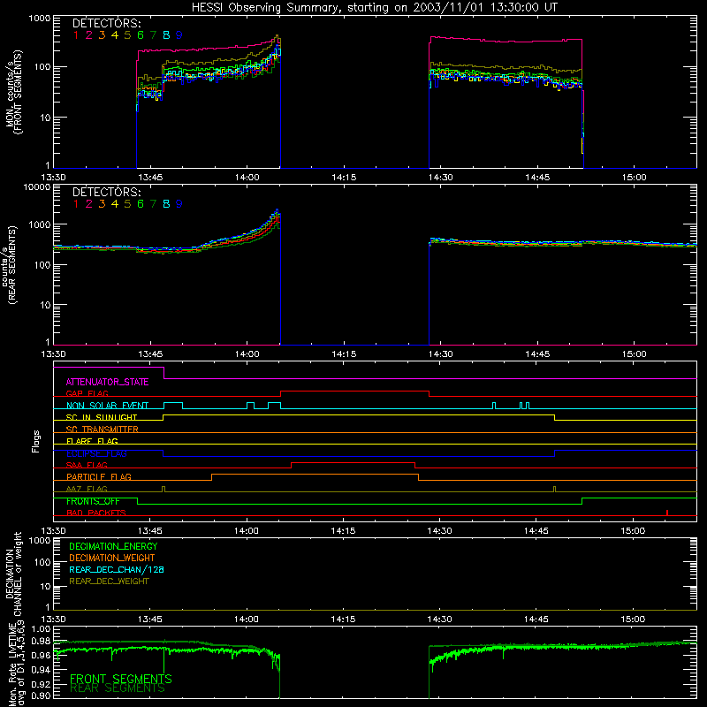
Task: Click the REAR_DEC_WEIGHT legend entry
Action: (109, 582)
